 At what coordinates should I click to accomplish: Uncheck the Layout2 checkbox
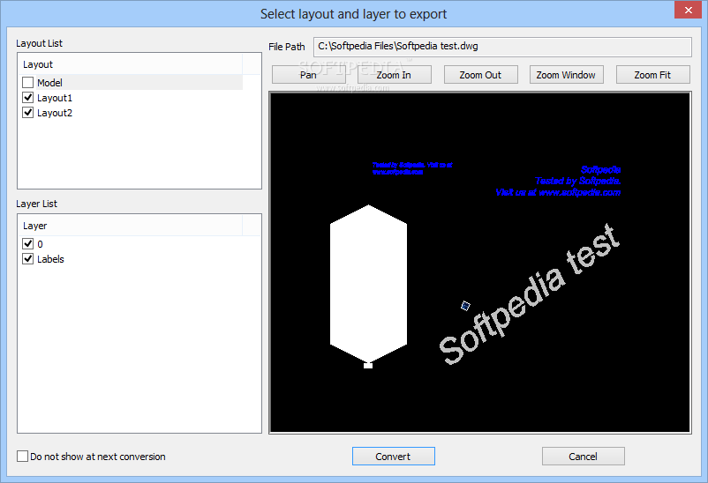[x=28, y=112]
